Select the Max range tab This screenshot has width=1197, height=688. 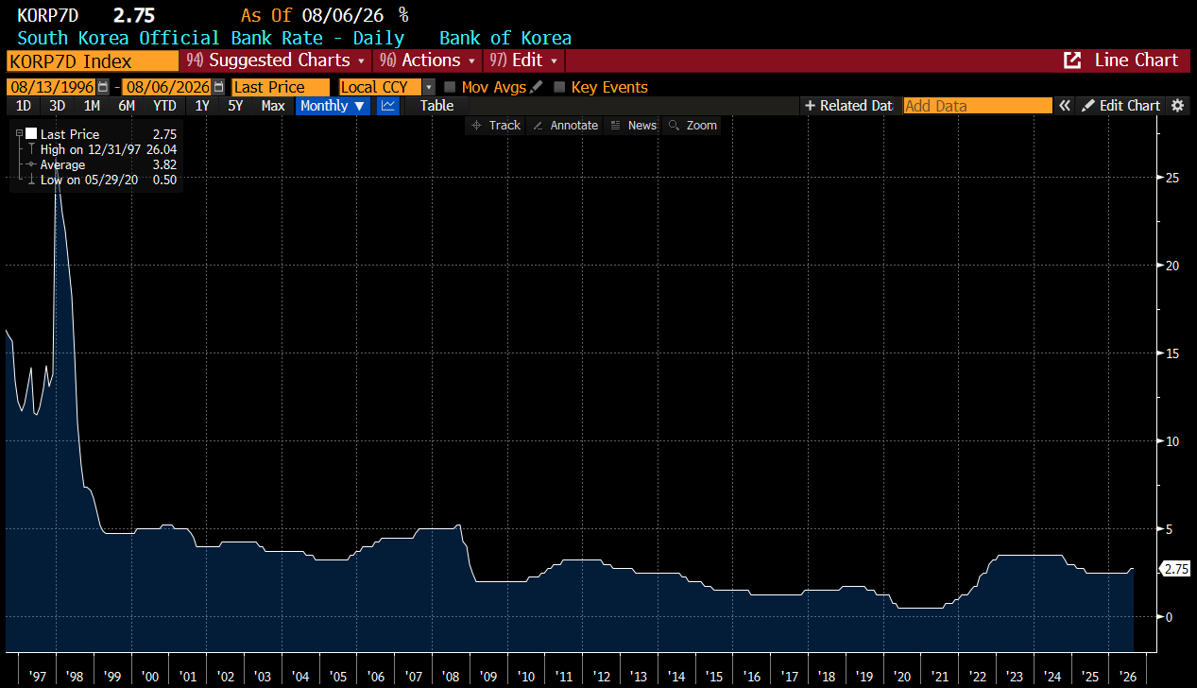click(x=273, y=106)
